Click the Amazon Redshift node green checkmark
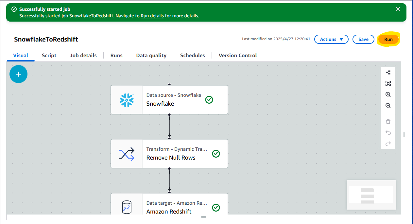The width and height of the screenshot is (413, 224). 216,208
